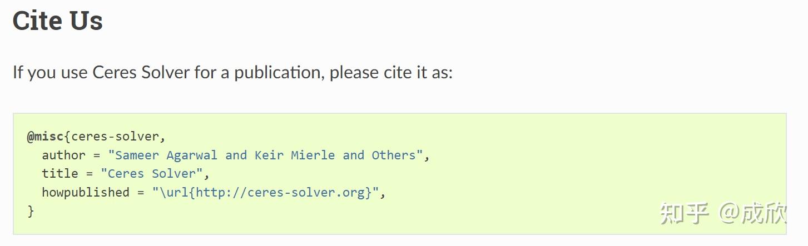Open the http://ceres-solver.org URL
Viewport: 808px width, 246px height.
point(284,192)
